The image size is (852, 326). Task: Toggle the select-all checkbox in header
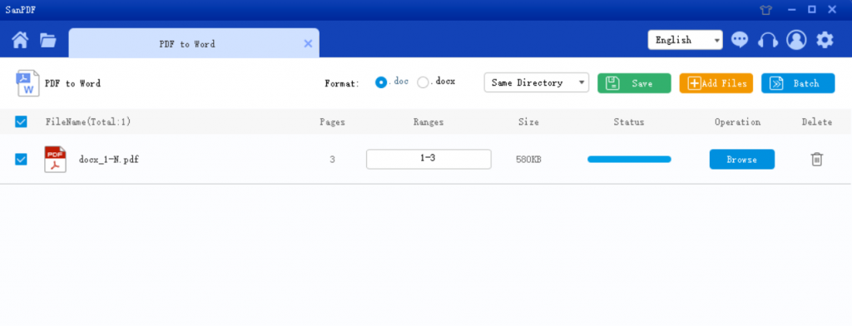pyautogui.click(x=21, y=121)
